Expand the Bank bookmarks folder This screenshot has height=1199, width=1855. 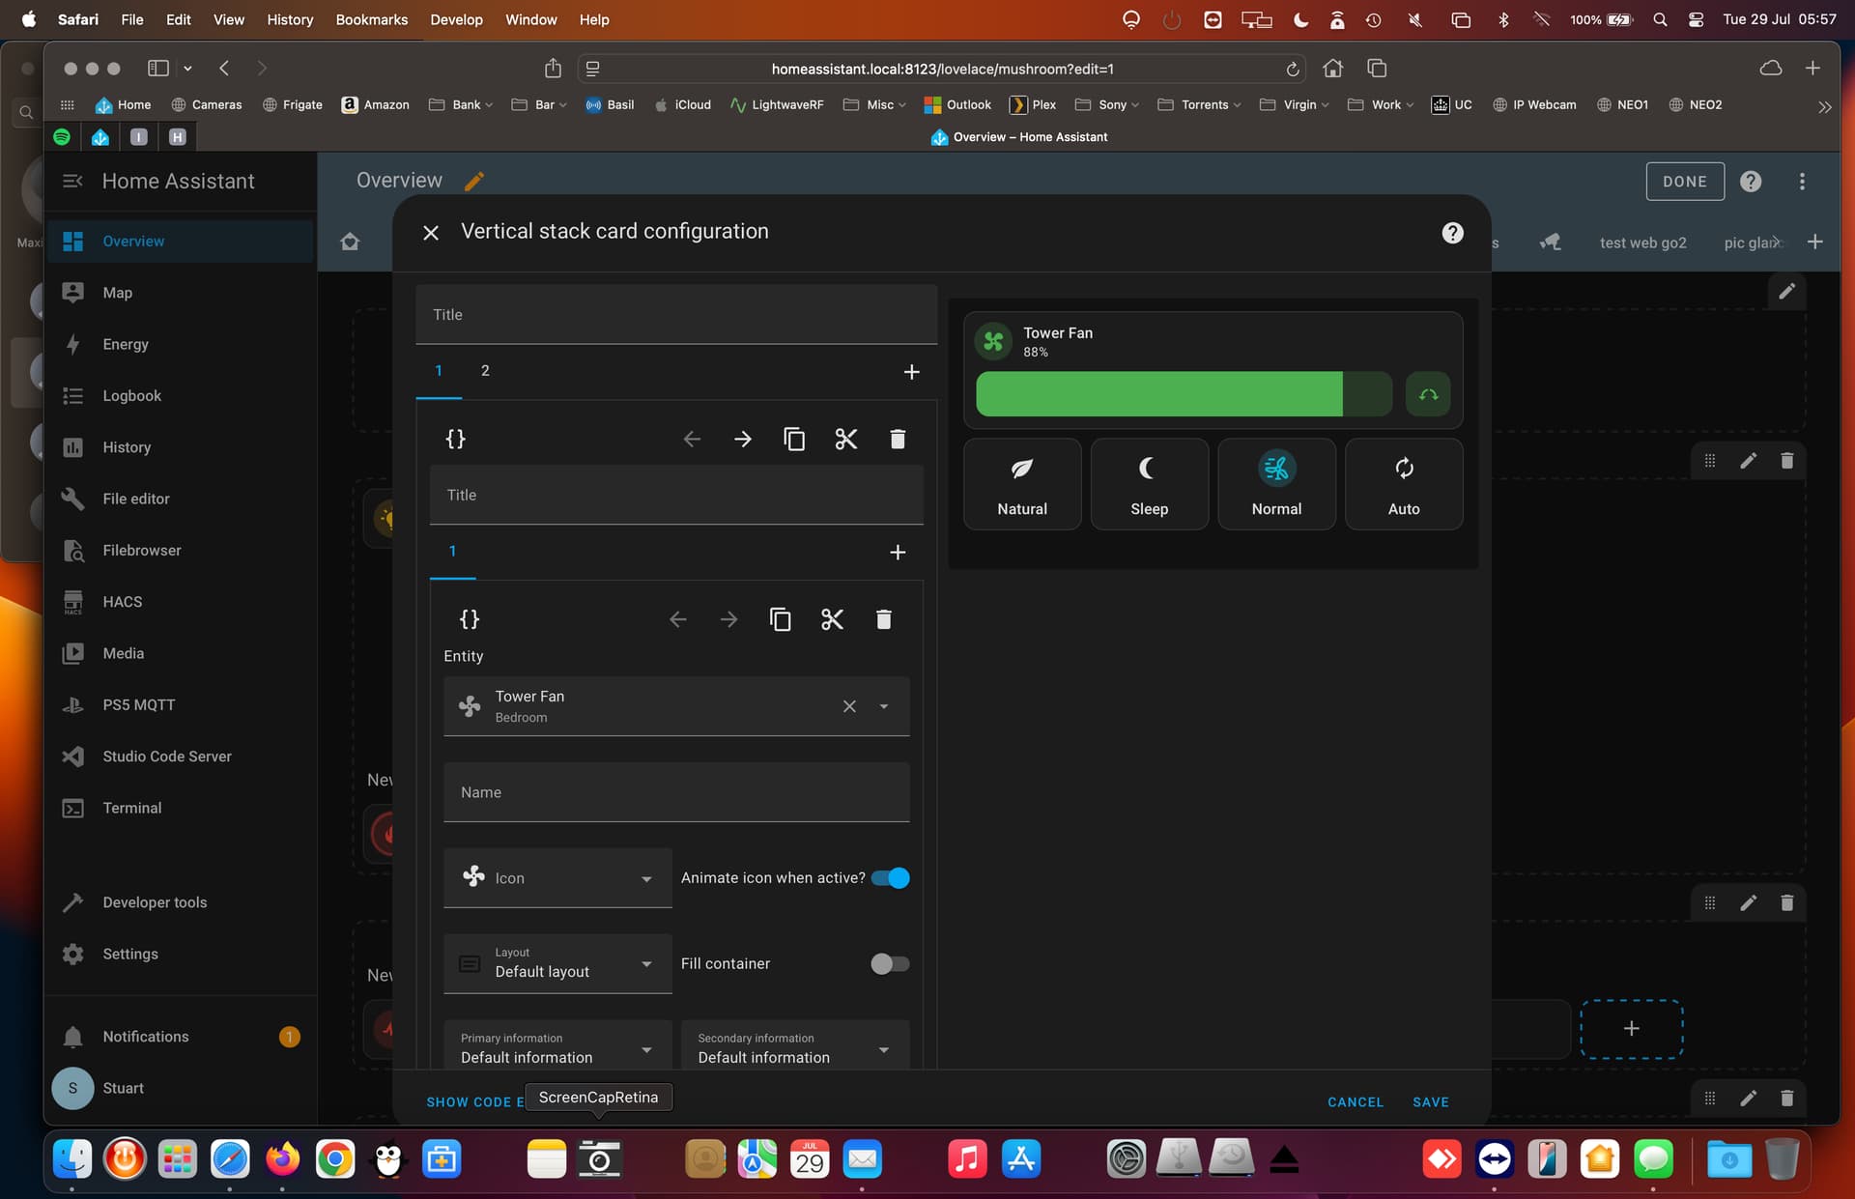pyautogui.click(x=461, y=104)
